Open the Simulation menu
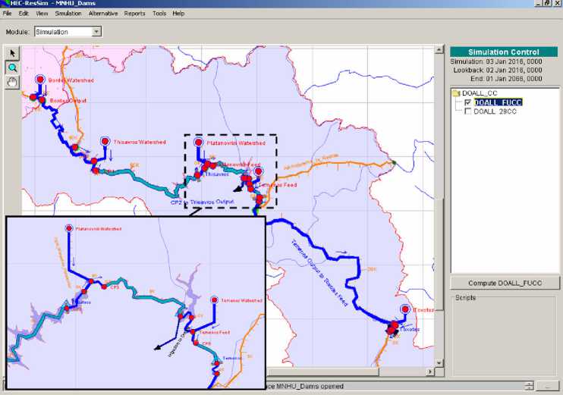 pyautogui.click(x=68, y=14)
